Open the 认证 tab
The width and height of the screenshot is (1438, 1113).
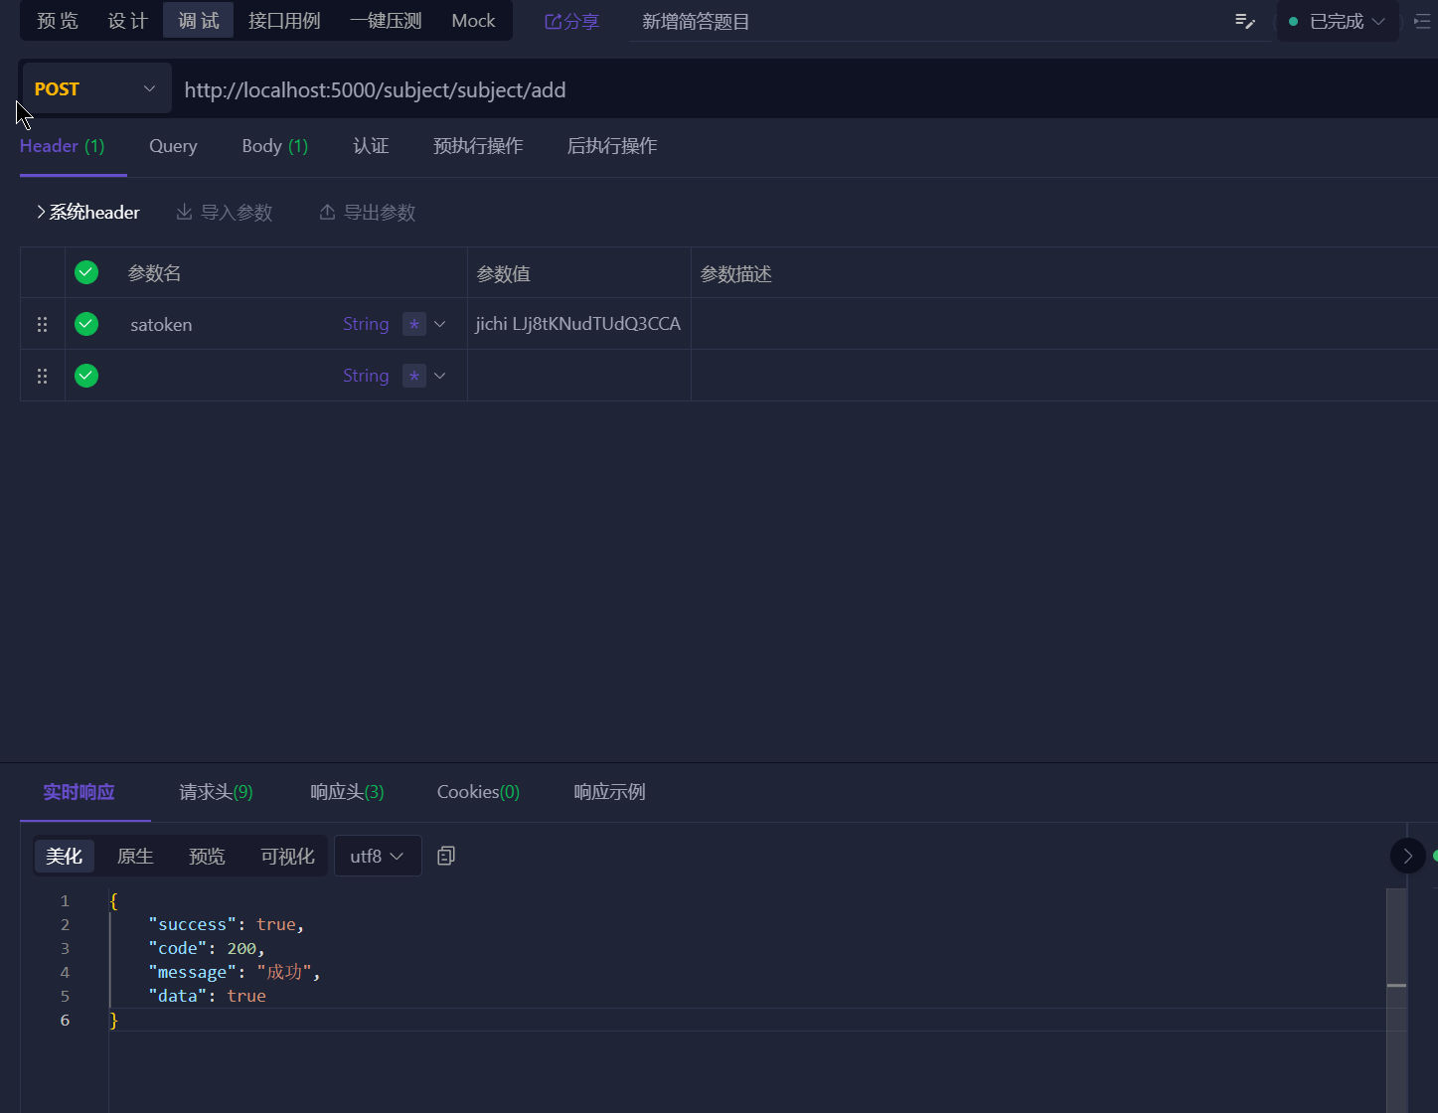coord(371,146)
